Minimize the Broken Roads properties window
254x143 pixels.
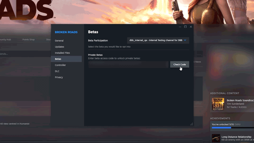[x=180, y=27]
